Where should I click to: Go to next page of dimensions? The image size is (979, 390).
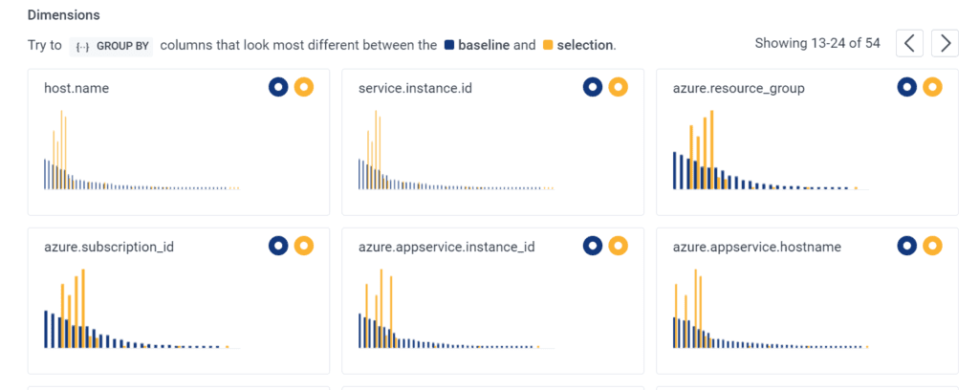[946, 43]
